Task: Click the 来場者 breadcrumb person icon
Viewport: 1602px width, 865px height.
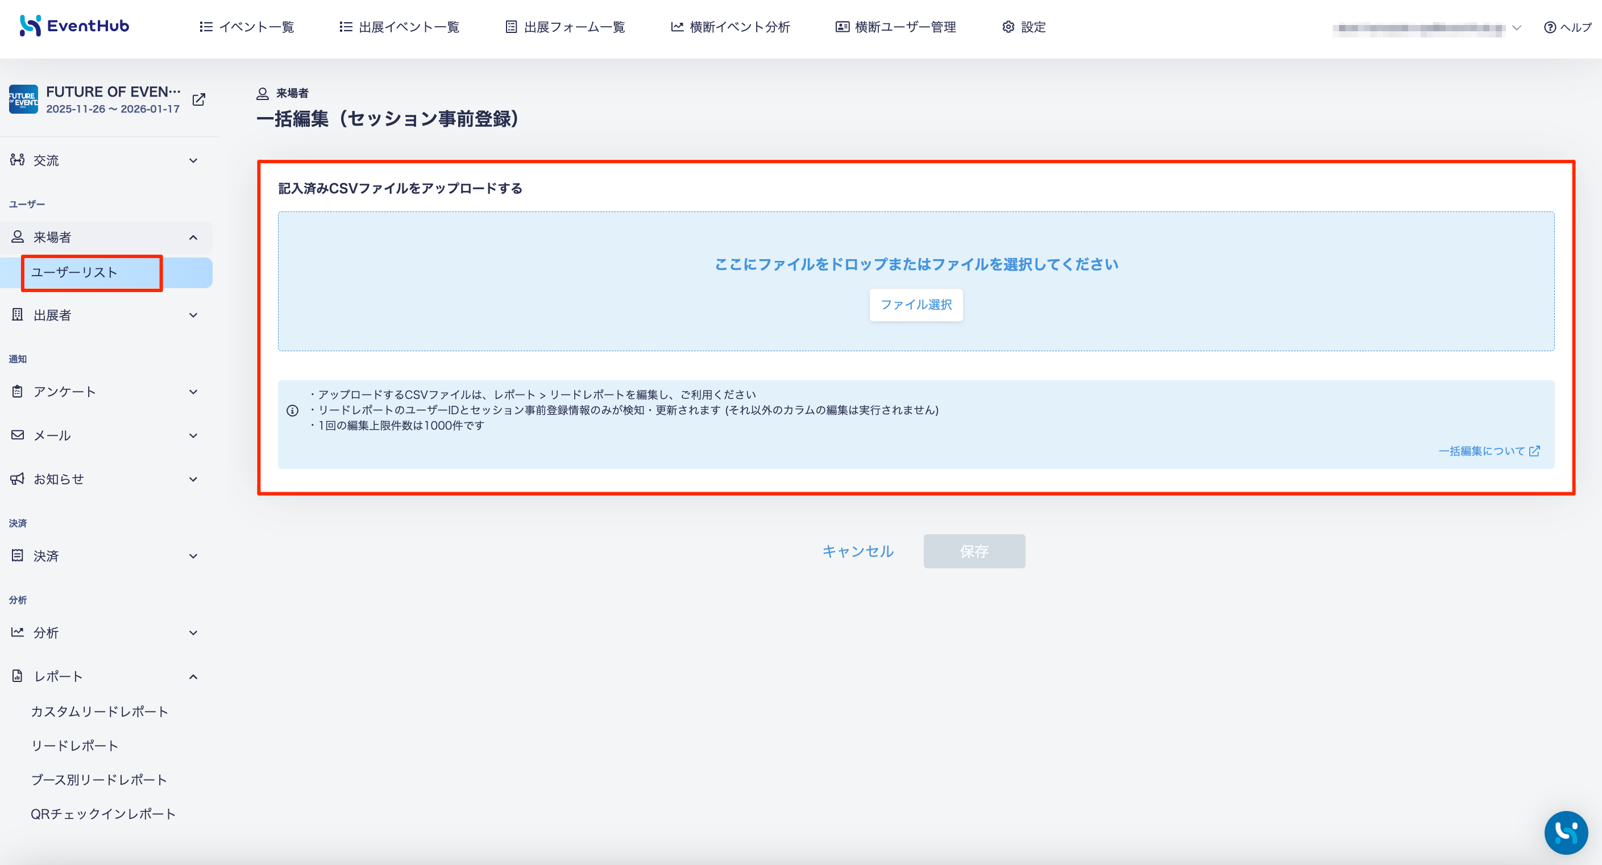Action: click(263, 93)
